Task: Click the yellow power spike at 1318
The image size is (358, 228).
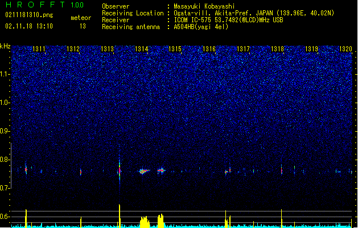Action: (281, 218)
